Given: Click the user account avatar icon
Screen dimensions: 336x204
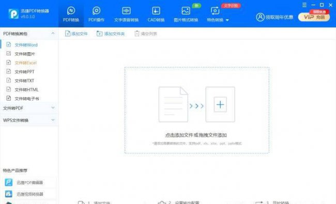Looking at the screenshot, I should click(x=260, y=17).
